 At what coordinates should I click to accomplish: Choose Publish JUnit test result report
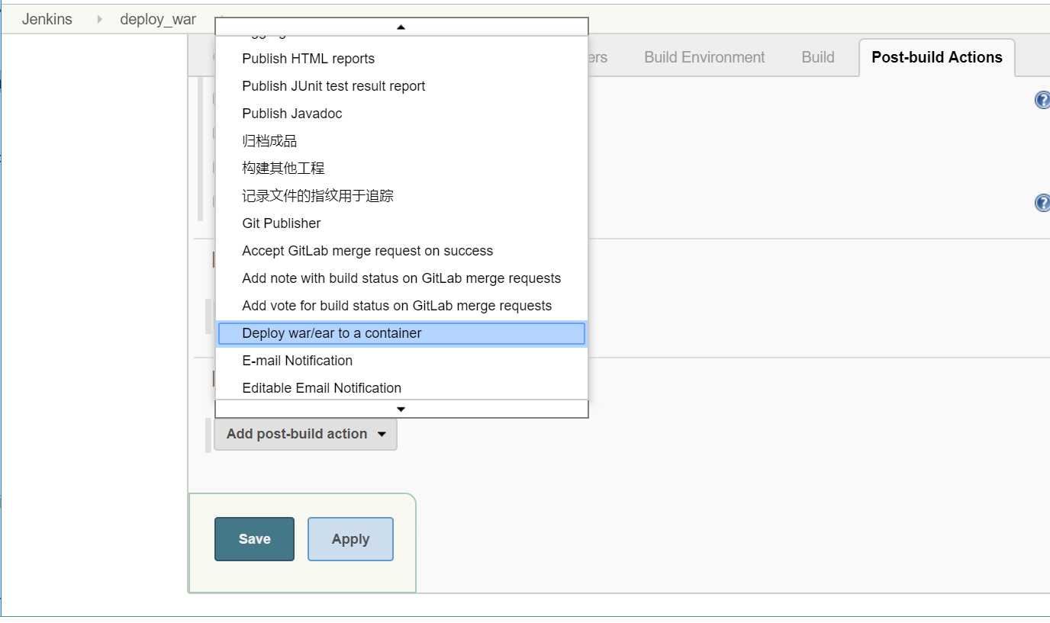[401, 86]
